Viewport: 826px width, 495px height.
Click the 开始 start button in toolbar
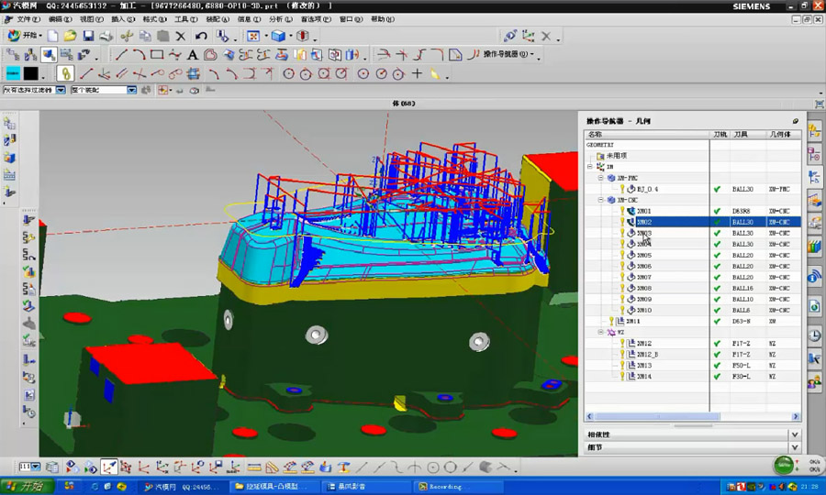(25, 36)
